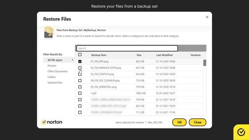
Task: Select the 1.pdf file name
Action: (x=93, y=93)
